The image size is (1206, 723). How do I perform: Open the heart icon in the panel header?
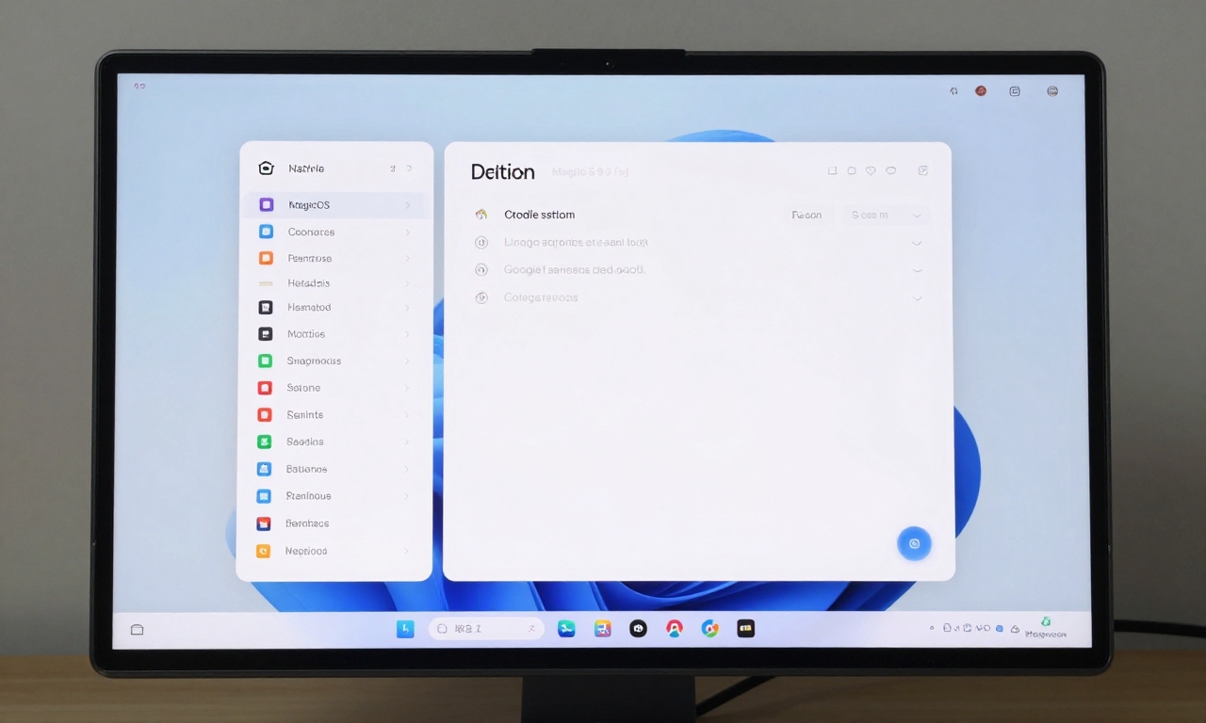[872, 170]
